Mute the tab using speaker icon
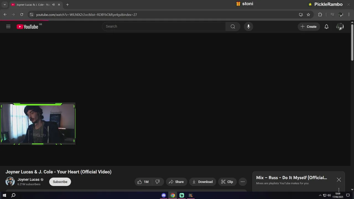Viewport: 354px width, 199px height. 53,5
